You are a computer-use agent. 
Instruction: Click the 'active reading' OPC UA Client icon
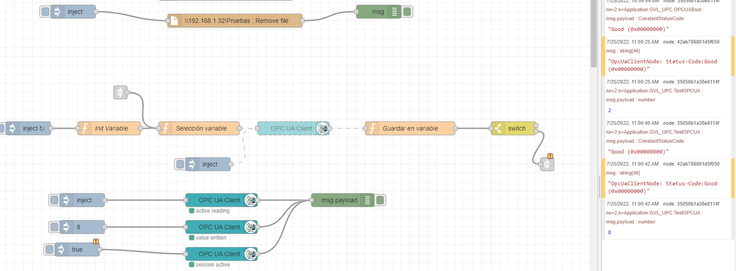250,200
